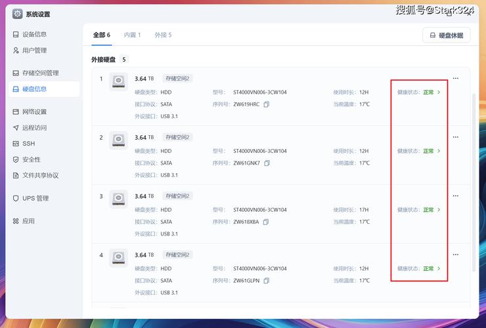Switch to the 内置 1 tab
This screenshot has height=328, width=486.
[133, 35]
